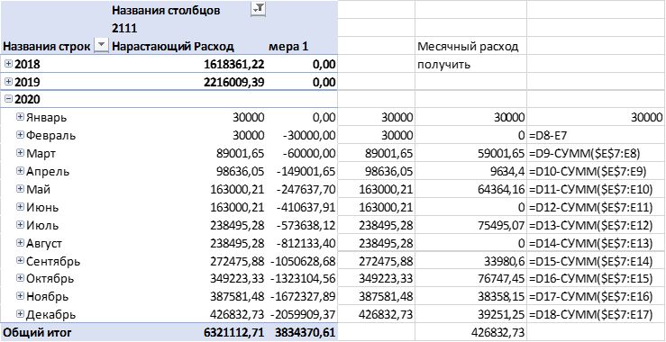
Task: Select formula =D12-СУММ($E$7:E11)
Action: coord(591,208)
